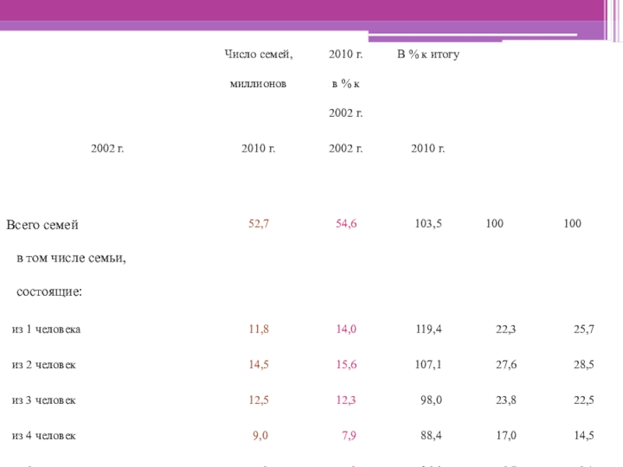Screen dimensions: 623x467
Task: Click the 'из 3 человек' row label
Action: (44, 400)
